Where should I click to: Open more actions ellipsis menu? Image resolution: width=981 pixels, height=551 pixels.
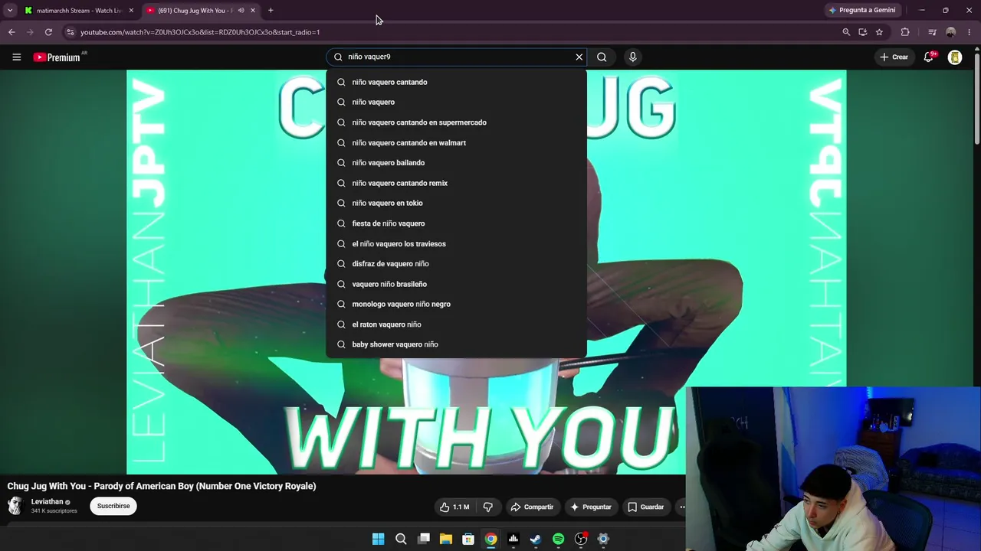point(681,507)
